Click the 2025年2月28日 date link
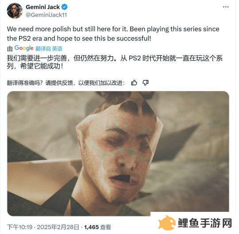This screenshot has width=239, height=234. click(x=58, y=227)
